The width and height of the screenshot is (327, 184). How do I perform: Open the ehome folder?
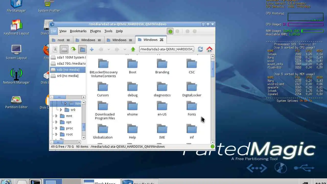(132, 109)
